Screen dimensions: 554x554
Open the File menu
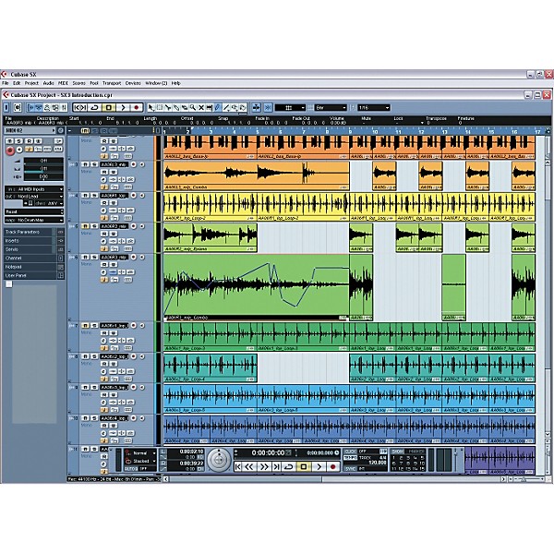6,83
